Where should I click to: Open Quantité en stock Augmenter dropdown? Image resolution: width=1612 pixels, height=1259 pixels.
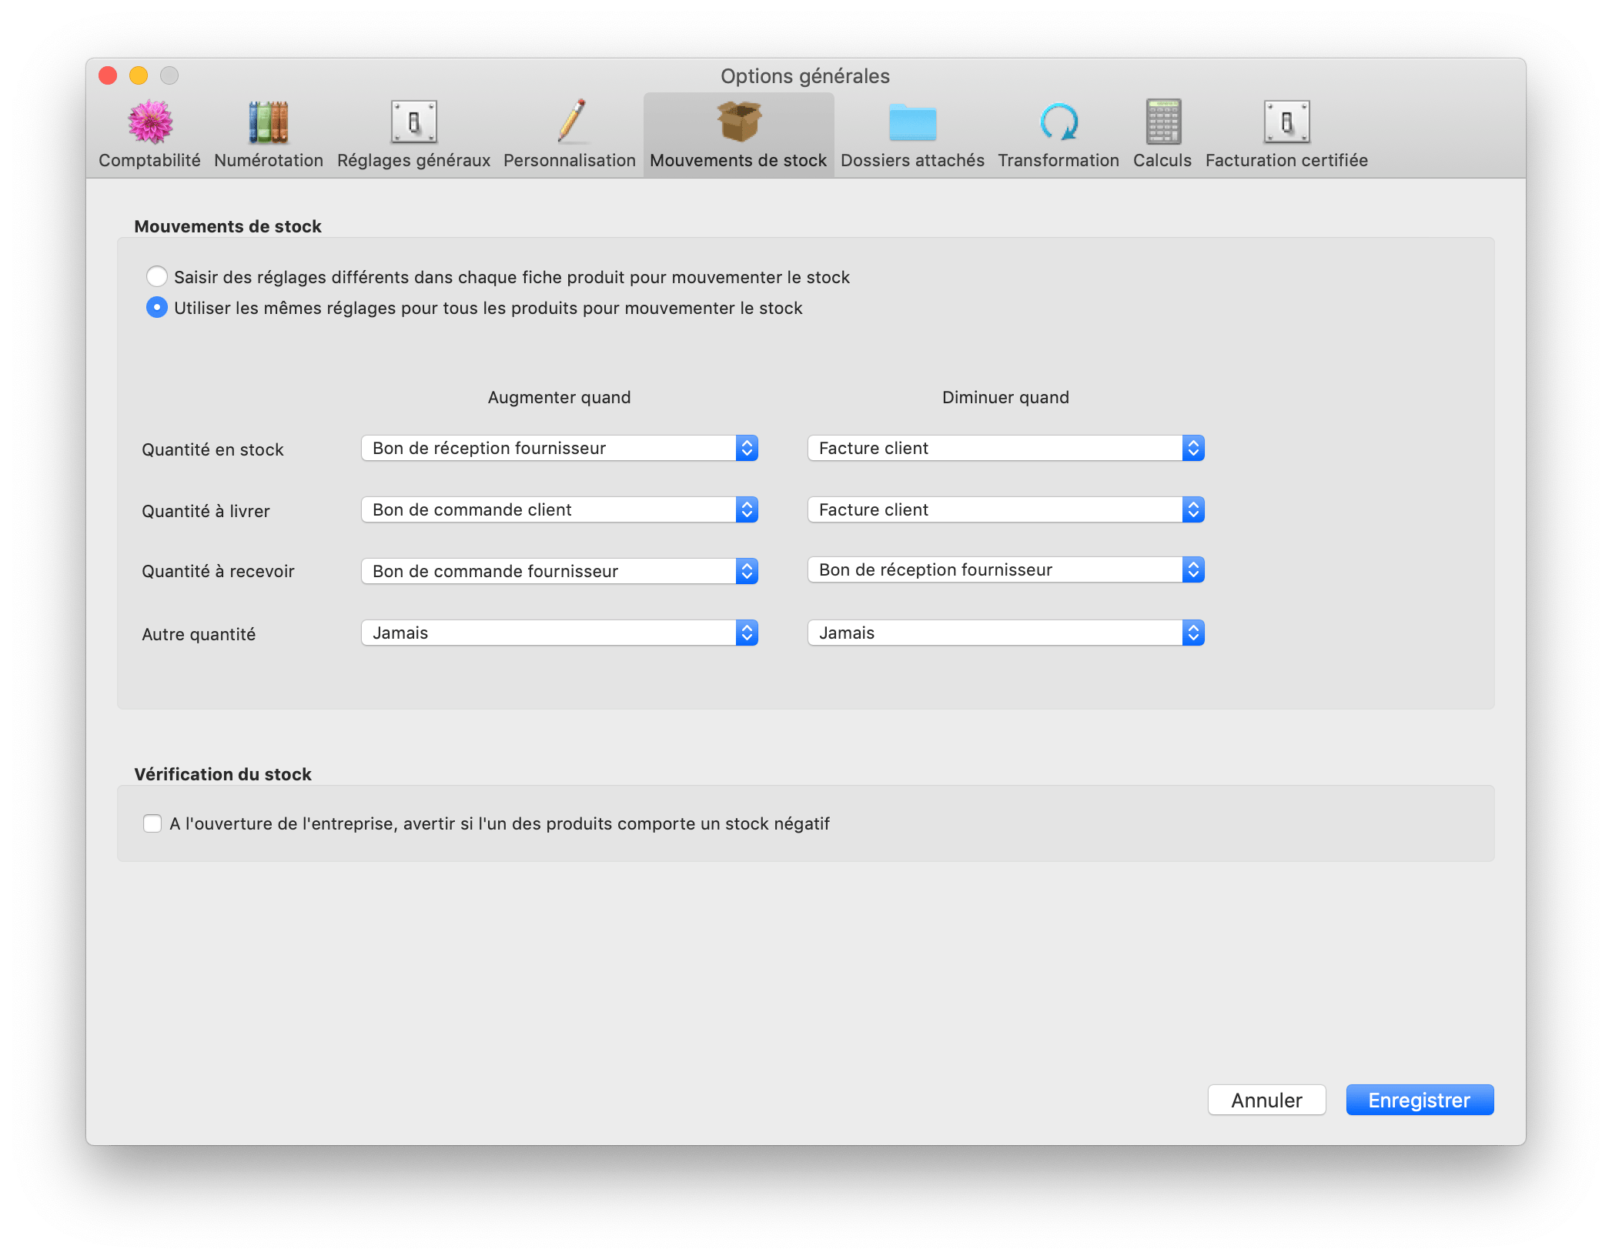coord(560,448)
